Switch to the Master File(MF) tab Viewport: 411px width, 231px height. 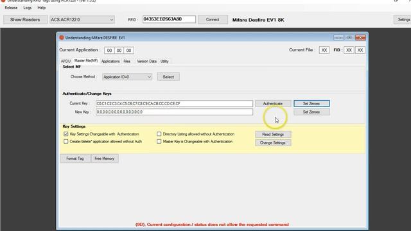coord(86,61)
